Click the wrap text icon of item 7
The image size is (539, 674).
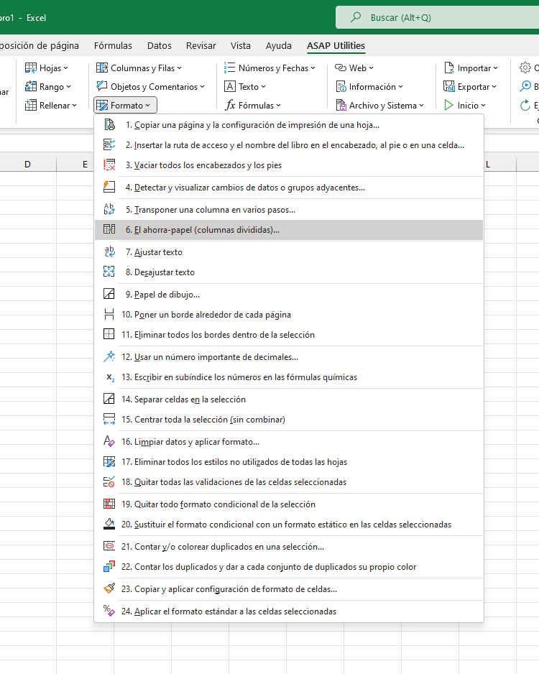click(x=109, y=252)
